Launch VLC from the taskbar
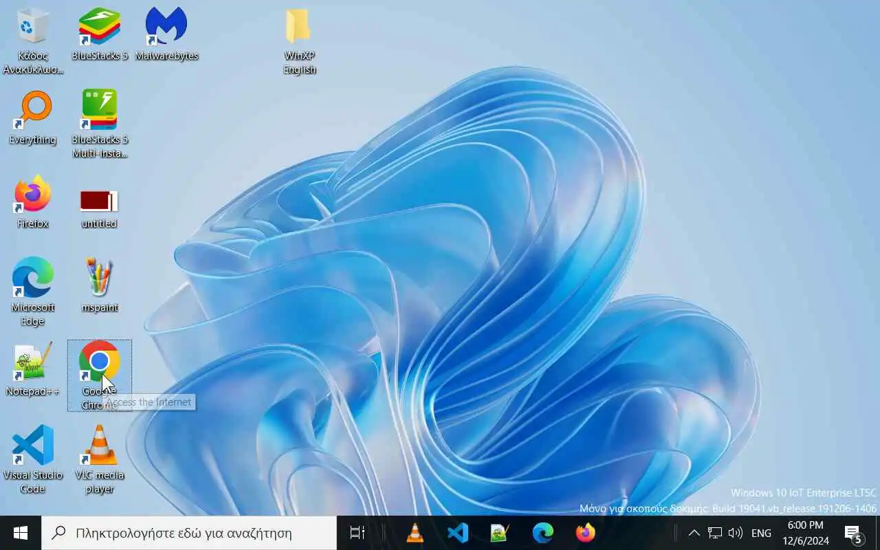Image resolution: width=880 pixels, height=550 pixels. pyautogui.click(x=415, y=533)
